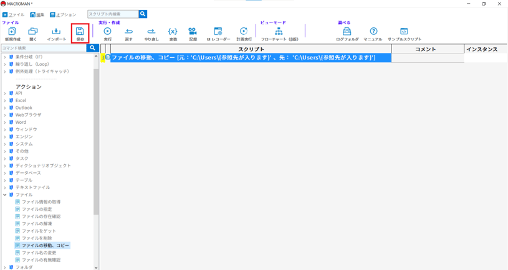Click the command tree vertical scrollbar

(x=96, y=141)
